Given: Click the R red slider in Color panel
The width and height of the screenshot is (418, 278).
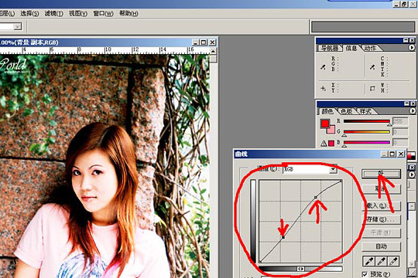Looking at the screenshot, I should click(367, 121).
